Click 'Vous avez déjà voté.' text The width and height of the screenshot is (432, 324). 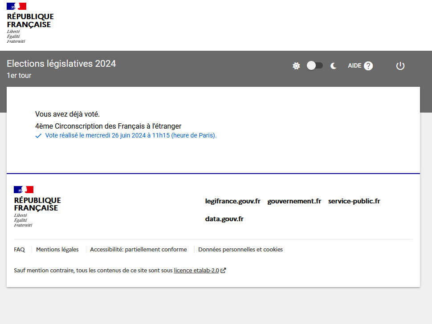[x=68, y=114]
